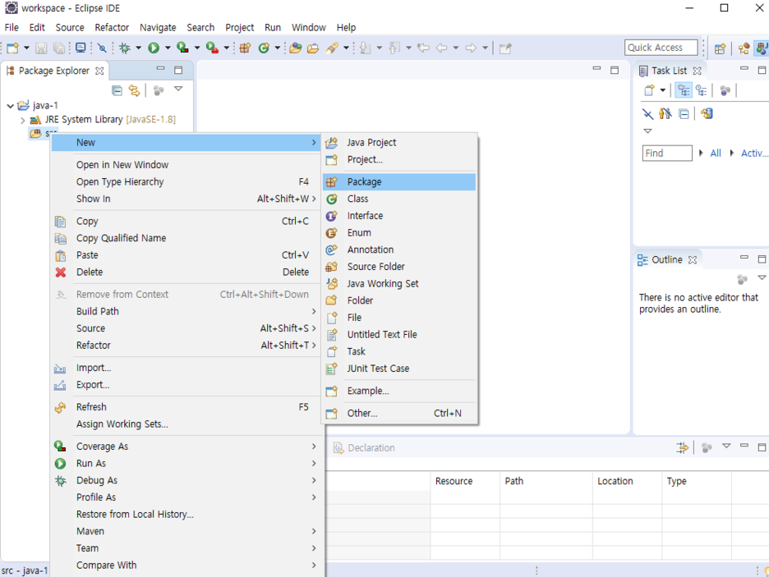The width and height of the screenshot is (769, 577).
Task: Click the Open Task folder toolbar icon
Action: pyautogui.click(x=313, y=48)
